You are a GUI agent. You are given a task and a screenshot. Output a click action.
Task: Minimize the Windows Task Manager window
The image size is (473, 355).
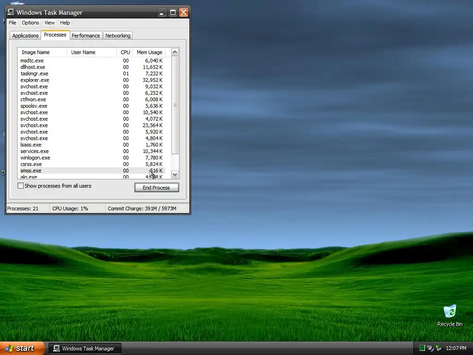pos(162,12)
